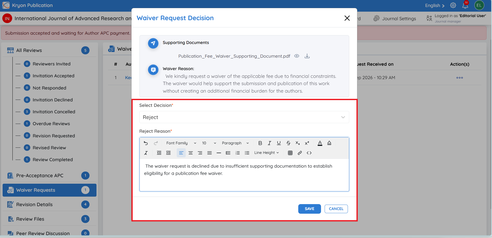This screenshot has height=238, width=492.
Task: Toggle Bold formatting in Reject Reason editor
Action: (x=260, y=143)
